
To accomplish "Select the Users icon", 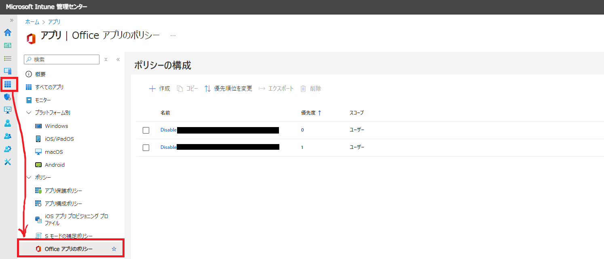I will (x=8, y=123).
